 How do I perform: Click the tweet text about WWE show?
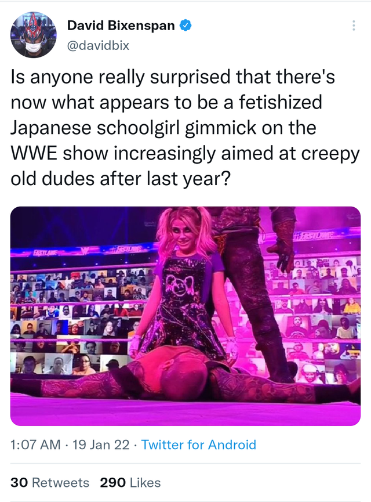(x=185, y=128)
